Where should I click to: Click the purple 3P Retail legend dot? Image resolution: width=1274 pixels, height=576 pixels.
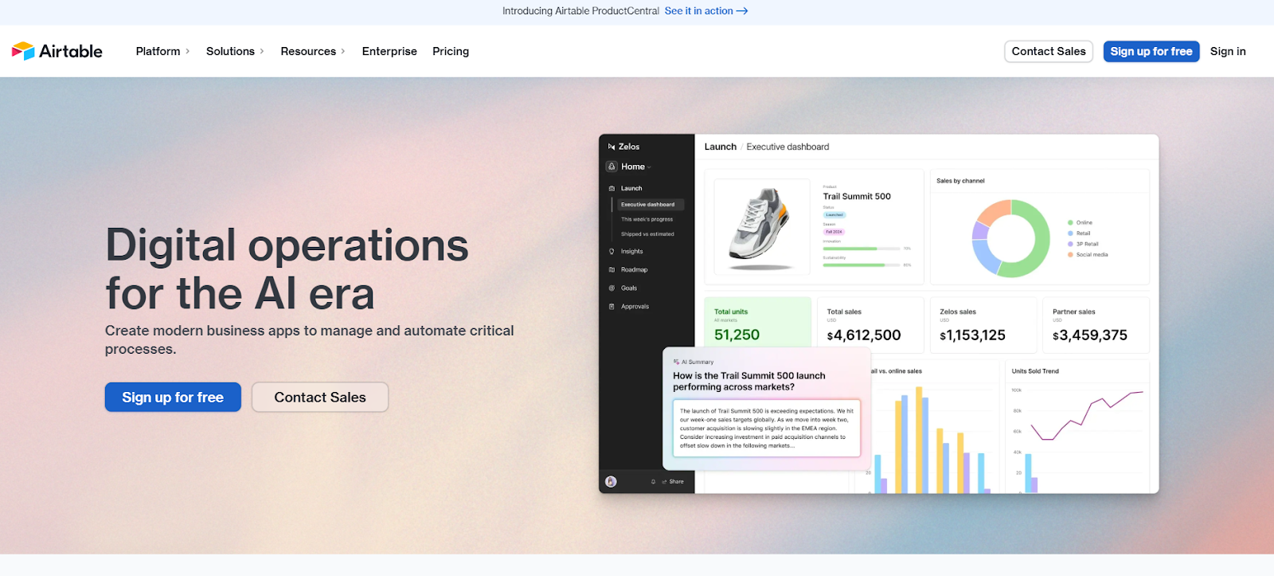tap(1070, 244)
